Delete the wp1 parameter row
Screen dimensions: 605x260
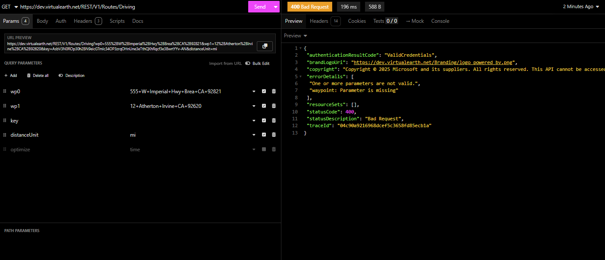point(274,106)
